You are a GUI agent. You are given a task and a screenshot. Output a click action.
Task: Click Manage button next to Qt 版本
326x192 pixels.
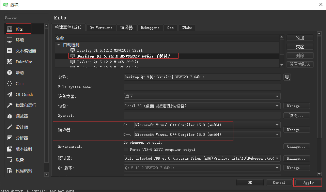point(296,168)
